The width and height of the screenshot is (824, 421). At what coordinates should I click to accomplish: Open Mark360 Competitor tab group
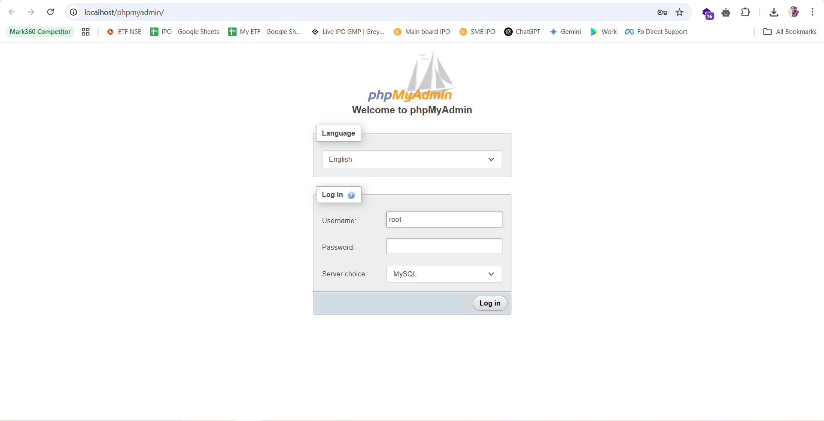tap(40, 32)
